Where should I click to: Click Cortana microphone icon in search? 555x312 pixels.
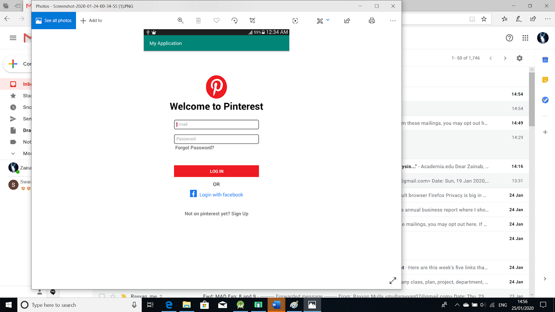134,305
